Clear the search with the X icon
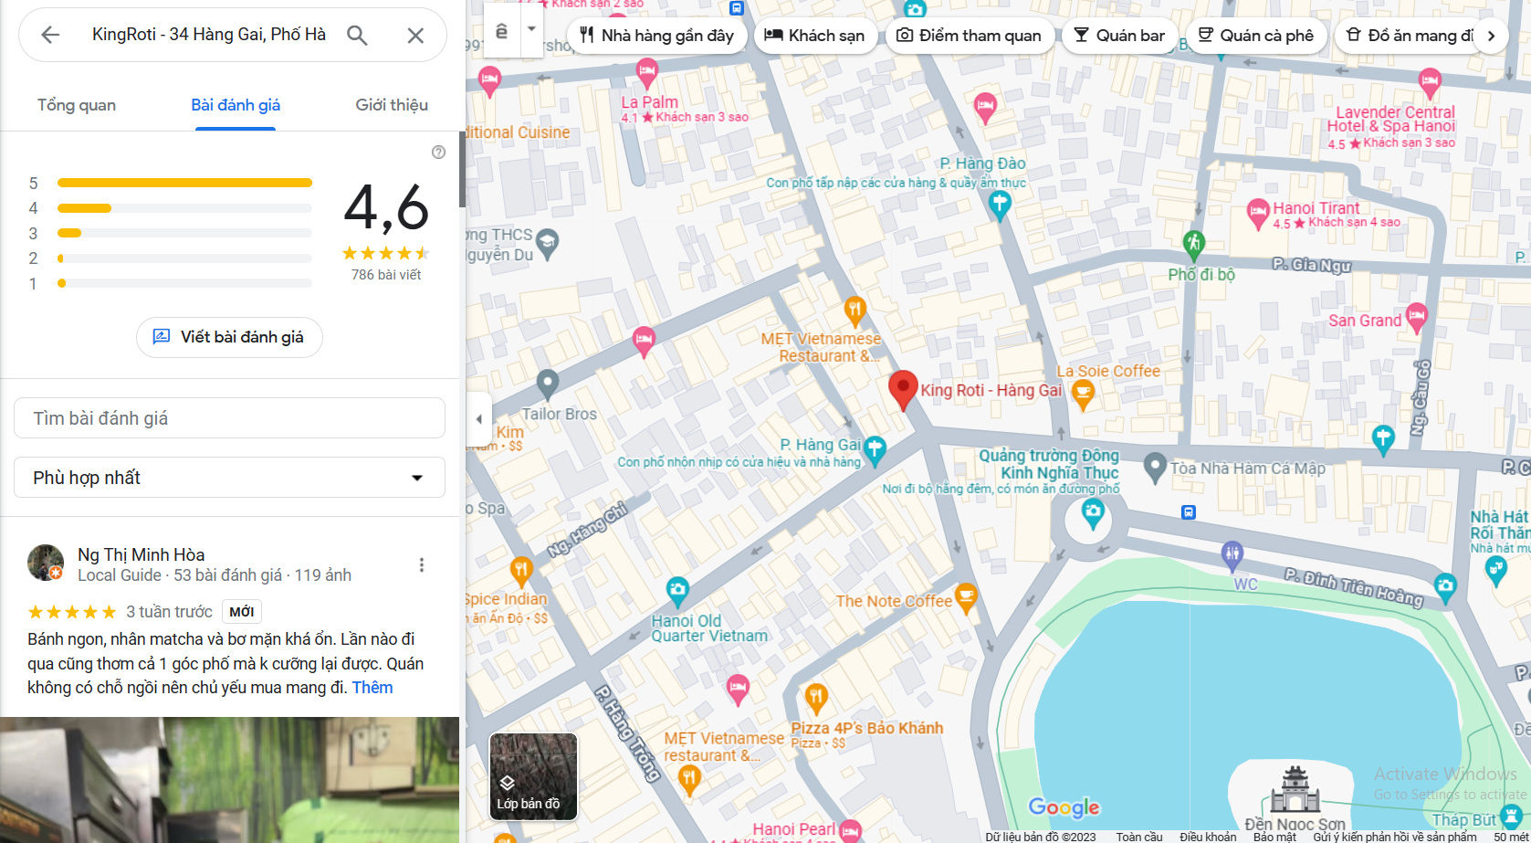1531x843 pixels. 415,35
